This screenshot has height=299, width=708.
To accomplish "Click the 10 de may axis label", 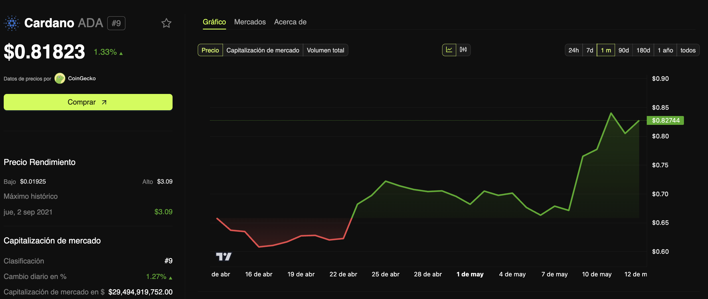I will click(x=597, y=274).
